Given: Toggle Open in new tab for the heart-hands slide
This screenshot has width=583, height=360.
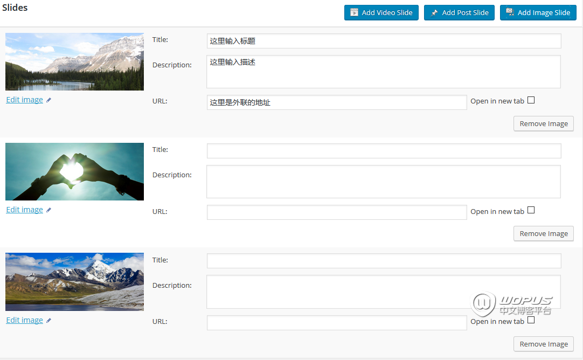Looking at the screenshot, I should tap(531, 210).
